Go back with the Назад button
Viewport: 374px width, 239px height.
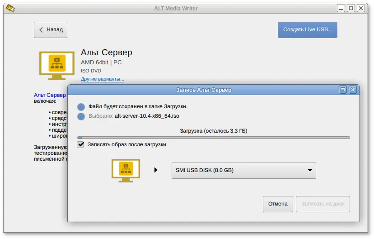click(51, 30)
